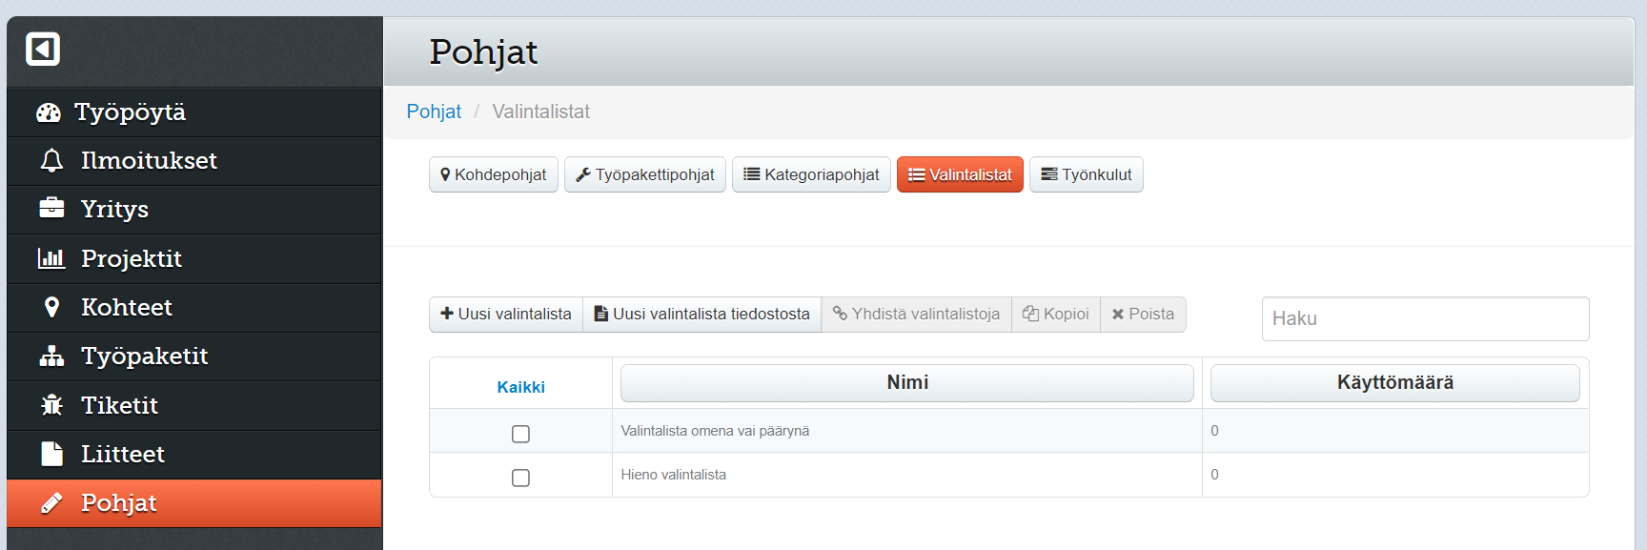
Task: Click the Kohteet map pin icon
Action: pos(51,307)
